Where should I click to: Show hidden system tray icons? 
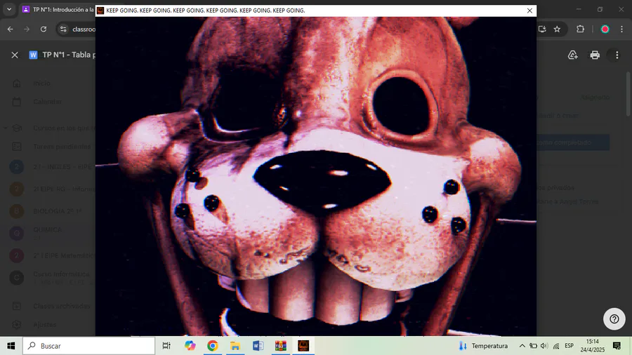[x=522, y=346]
